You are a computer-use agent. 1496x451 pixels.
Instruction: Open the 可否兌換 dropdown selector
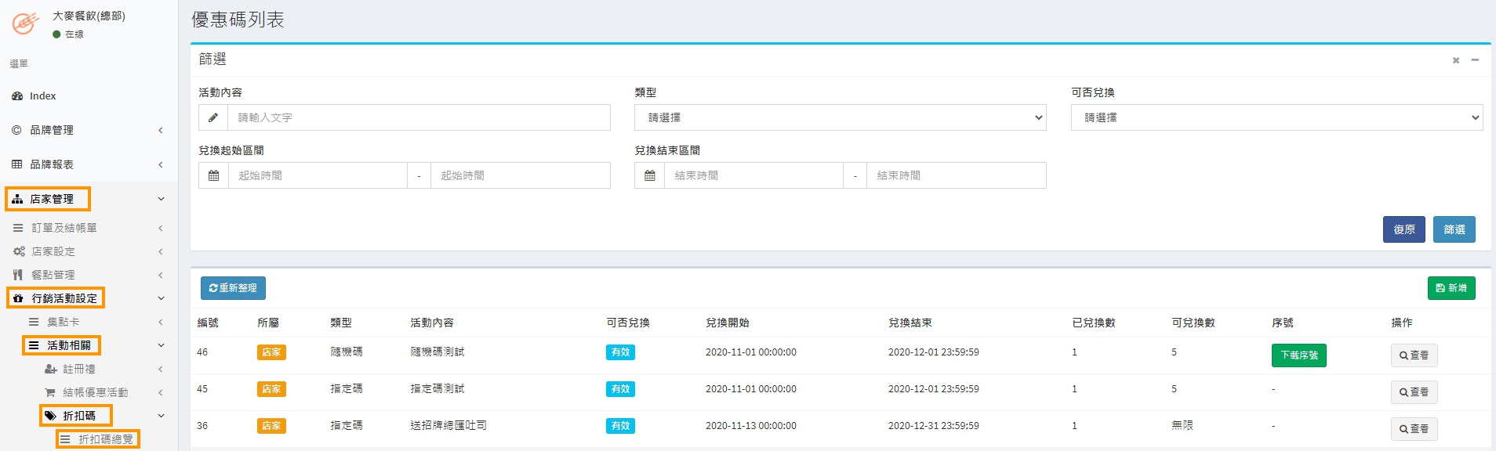tap(1276, 117)
